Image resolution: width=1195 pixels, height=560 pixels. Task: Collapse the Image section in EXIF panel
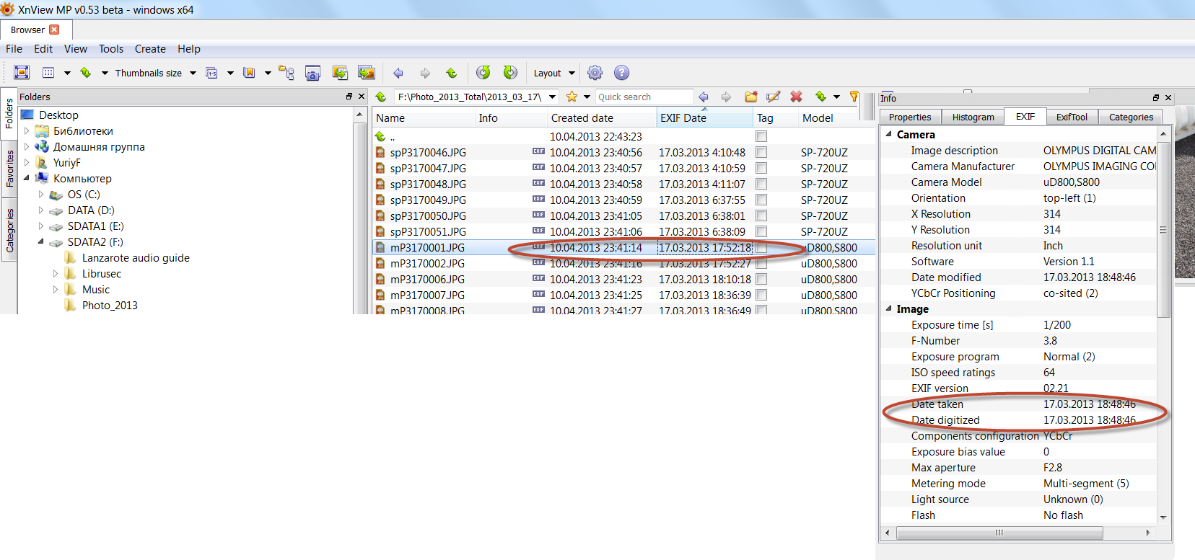(x=888, y=308)
